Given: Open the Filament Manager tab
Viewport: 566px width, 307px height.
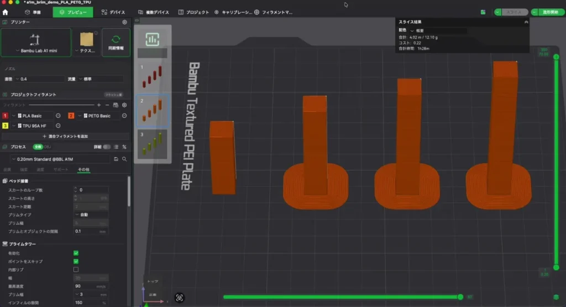Looking at the screenshot, I should click(273, 12).
